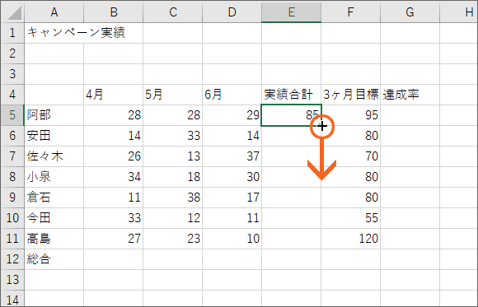The image size is (478, 307).
Task: Select row 8 header
Action: pyautogui.click(x=12, y=177)
